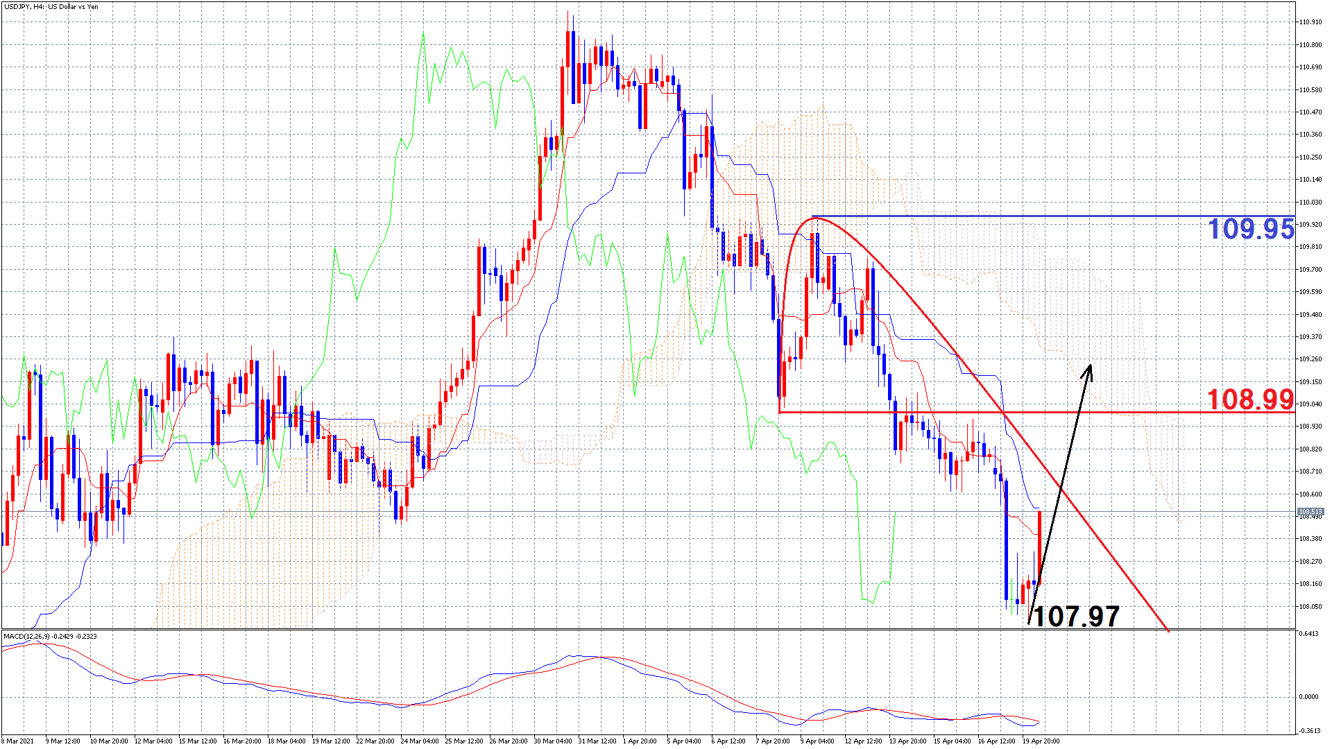Select the black 107.97 text annotation
The height and width of the screenshot is (749, 1332).
point(1076,616)
